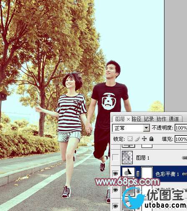Hide the 色彩平衡 1 layer eye
Screen dimensions: 187x211
116,173
